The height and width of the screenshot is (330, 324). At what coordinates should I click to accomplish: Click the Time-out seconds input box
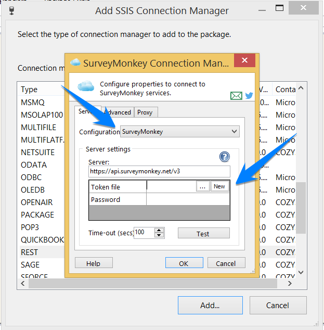point(144,233)
